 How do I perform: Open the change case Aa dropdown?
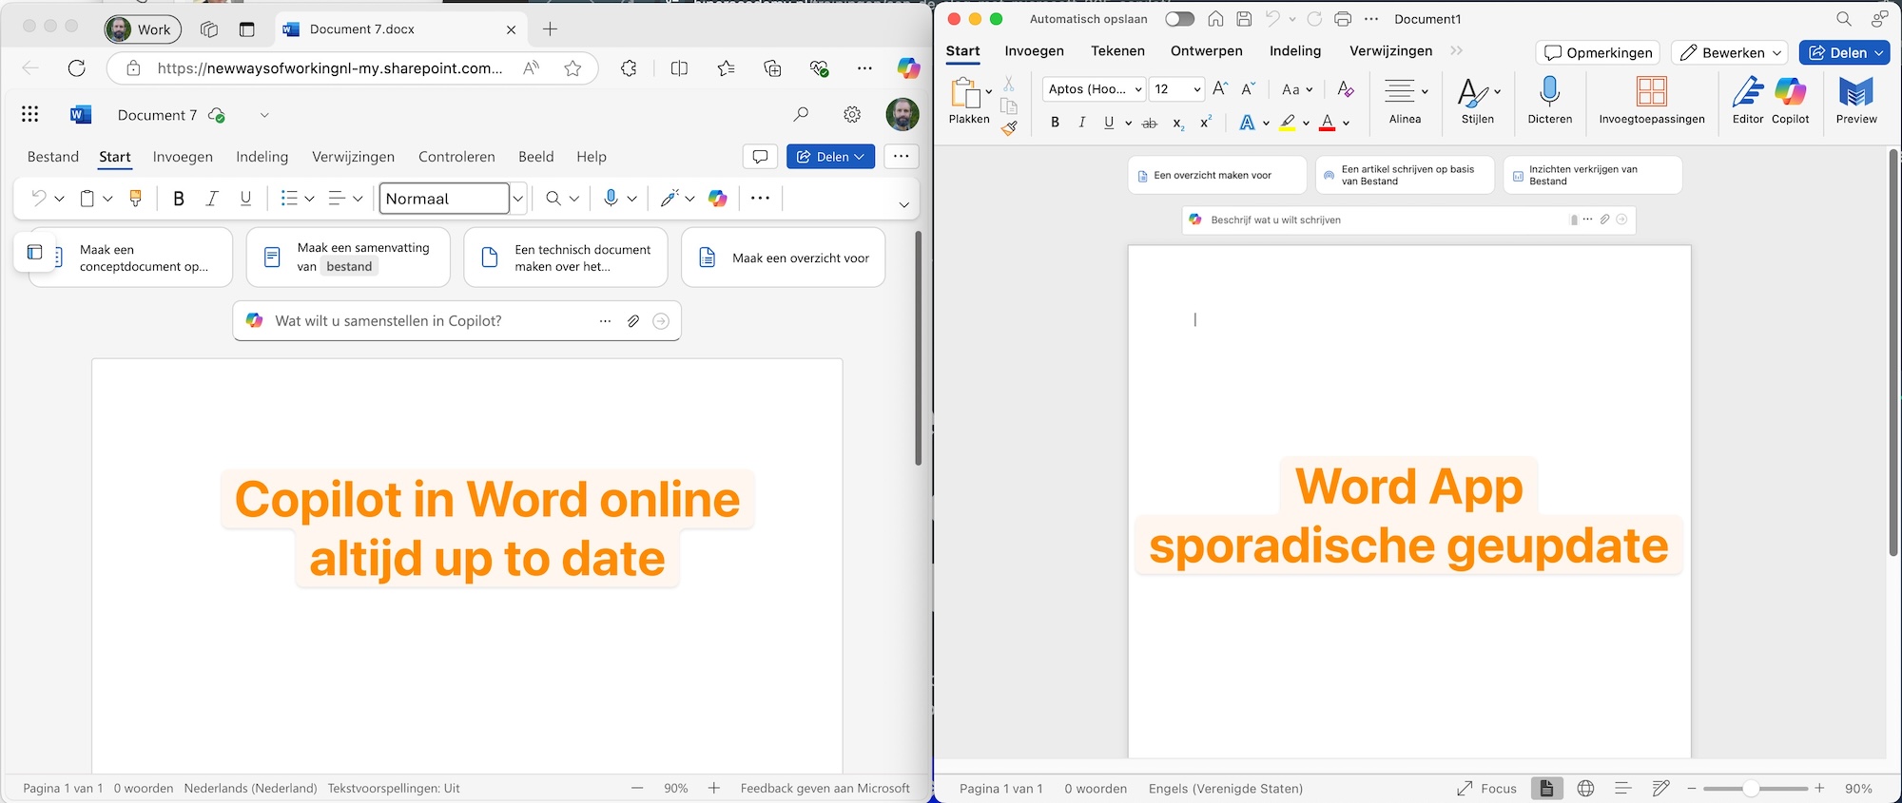point(1297,89)
